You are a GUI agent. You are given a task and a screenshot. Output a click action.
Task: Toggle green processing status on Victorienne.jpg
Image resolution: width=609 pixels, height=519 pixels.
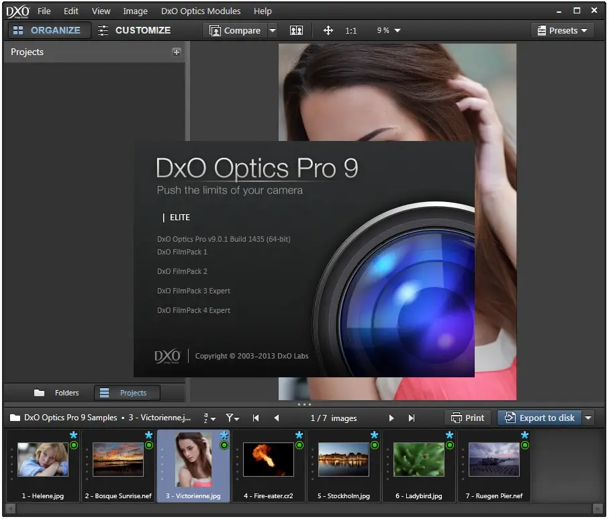pyautogui.click(x=224, y=445)
